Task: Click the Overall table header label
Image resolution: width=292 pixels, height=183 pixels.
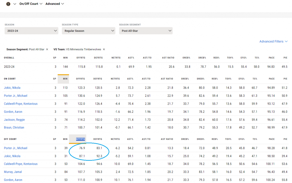Action: click(9, 58)
